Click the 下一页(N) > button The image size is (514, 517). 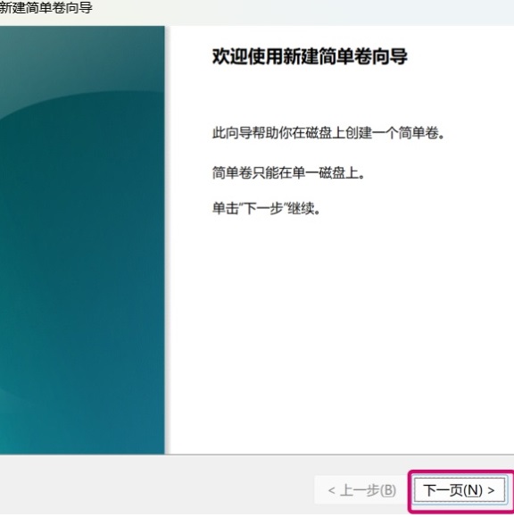click(460, 490)
